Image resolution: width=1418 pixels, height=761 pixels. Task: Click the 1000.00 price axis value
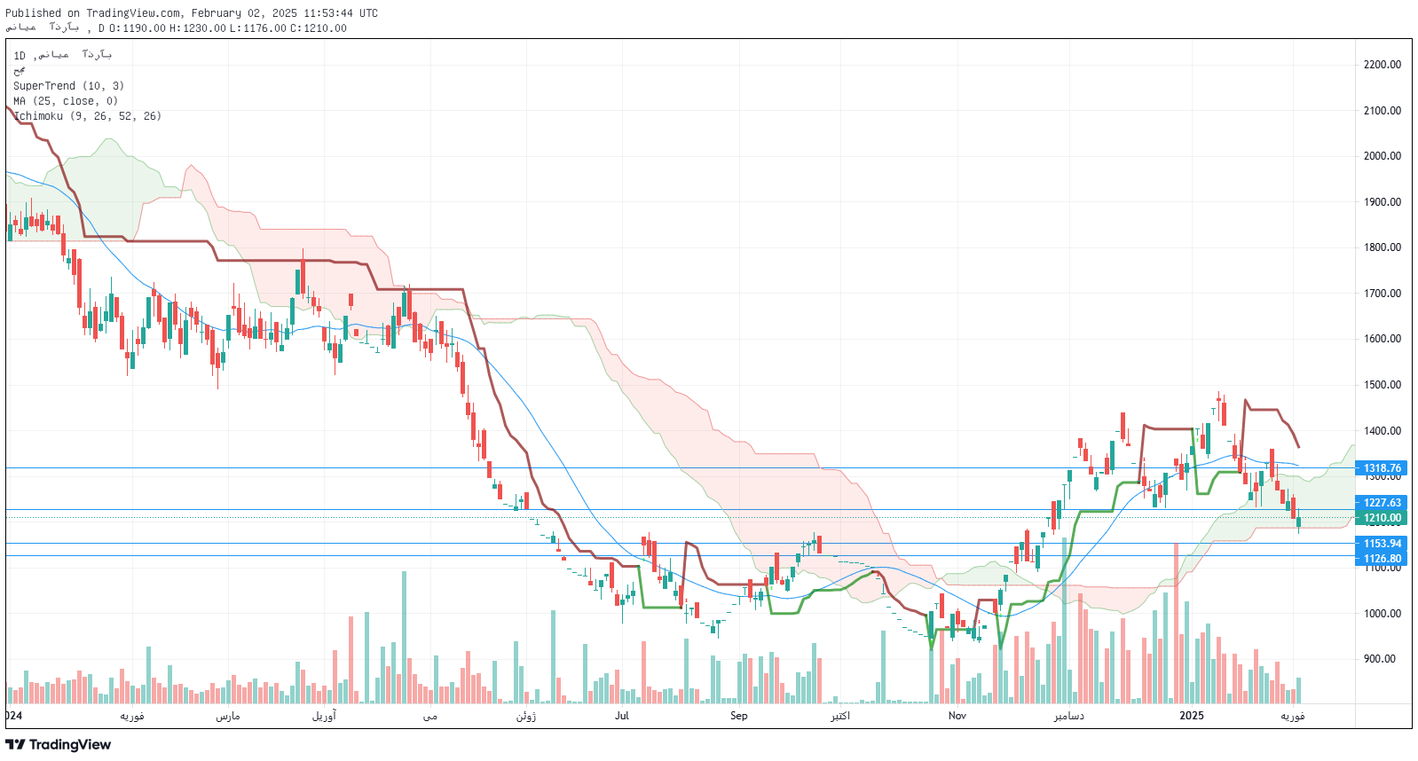click(x=1383, y=614)
